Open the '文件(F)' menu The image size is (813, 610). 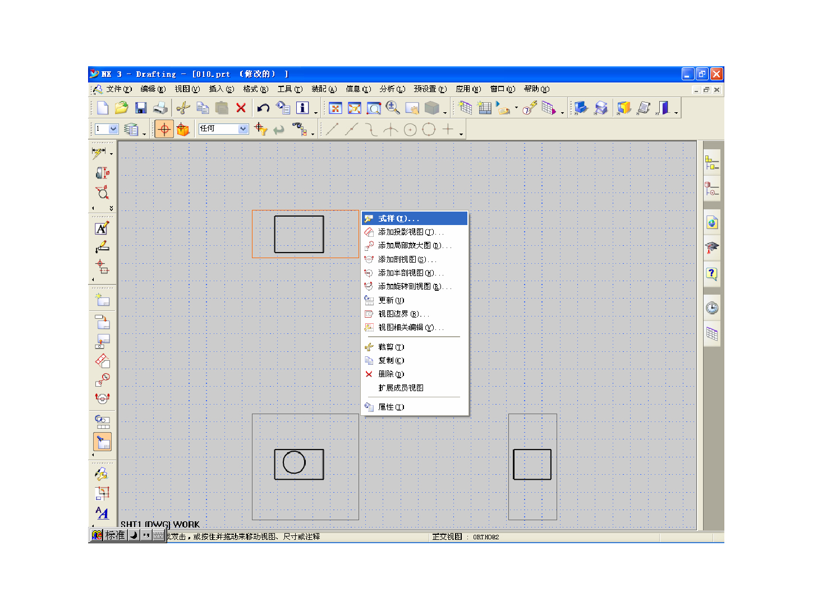pyautogui.click(x=119, y=89)
